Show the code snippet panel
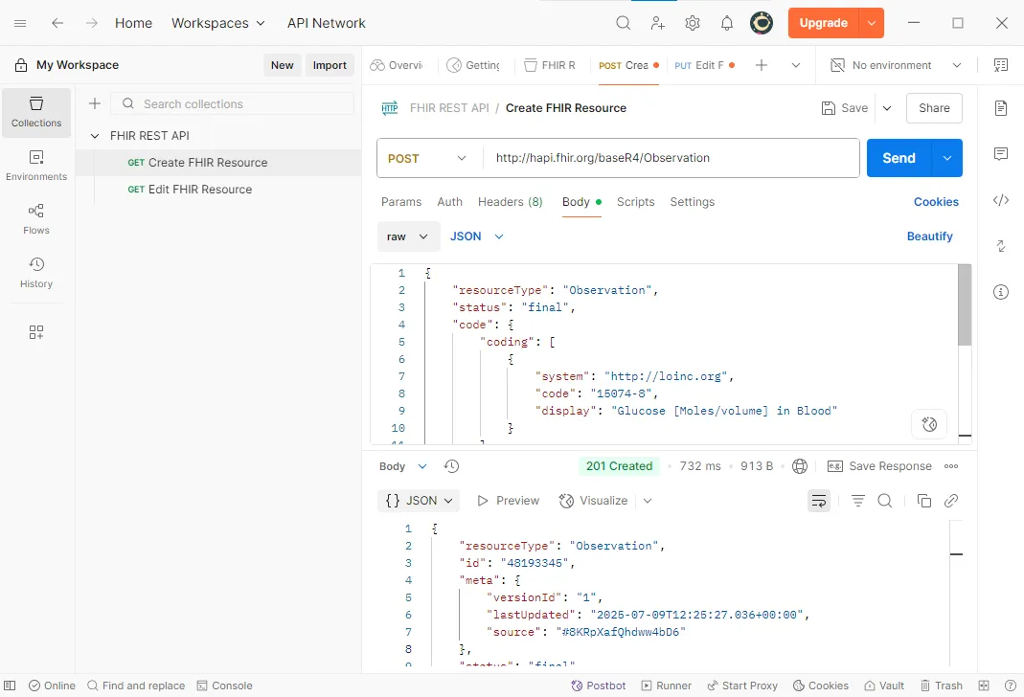The height and width of the screenshot is (697, 1024). pyautogui.click(x=1001, y=200)
